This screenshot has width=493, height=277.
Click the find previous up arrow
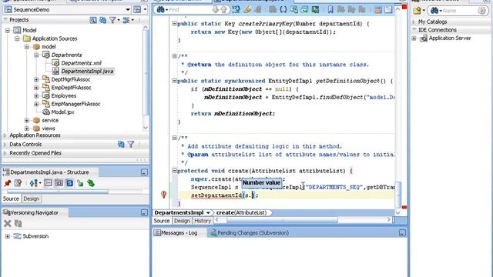[x=224, y=10]
